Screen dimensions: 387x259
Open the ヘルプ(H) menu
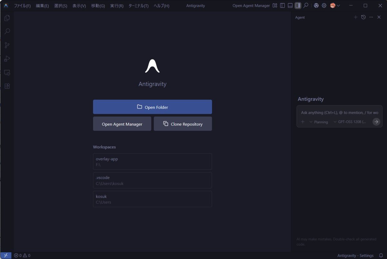tap(161, 6)
